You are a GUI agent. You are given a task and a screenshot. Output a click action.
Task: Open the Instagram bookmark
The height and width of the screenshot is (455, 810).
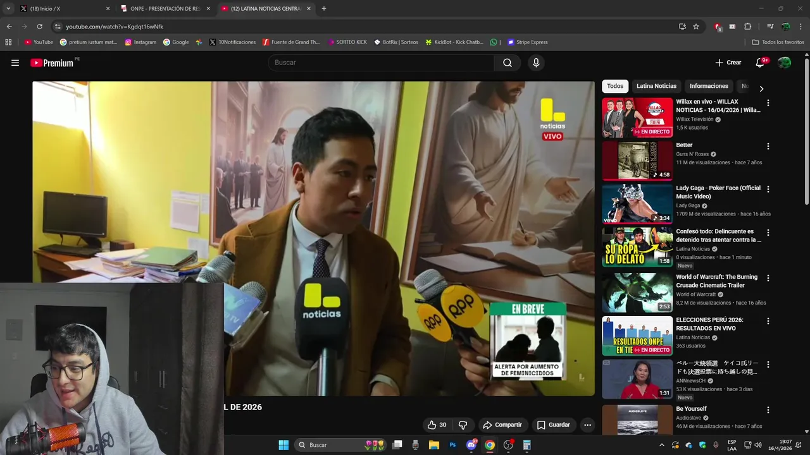click(x=140, y=42)
